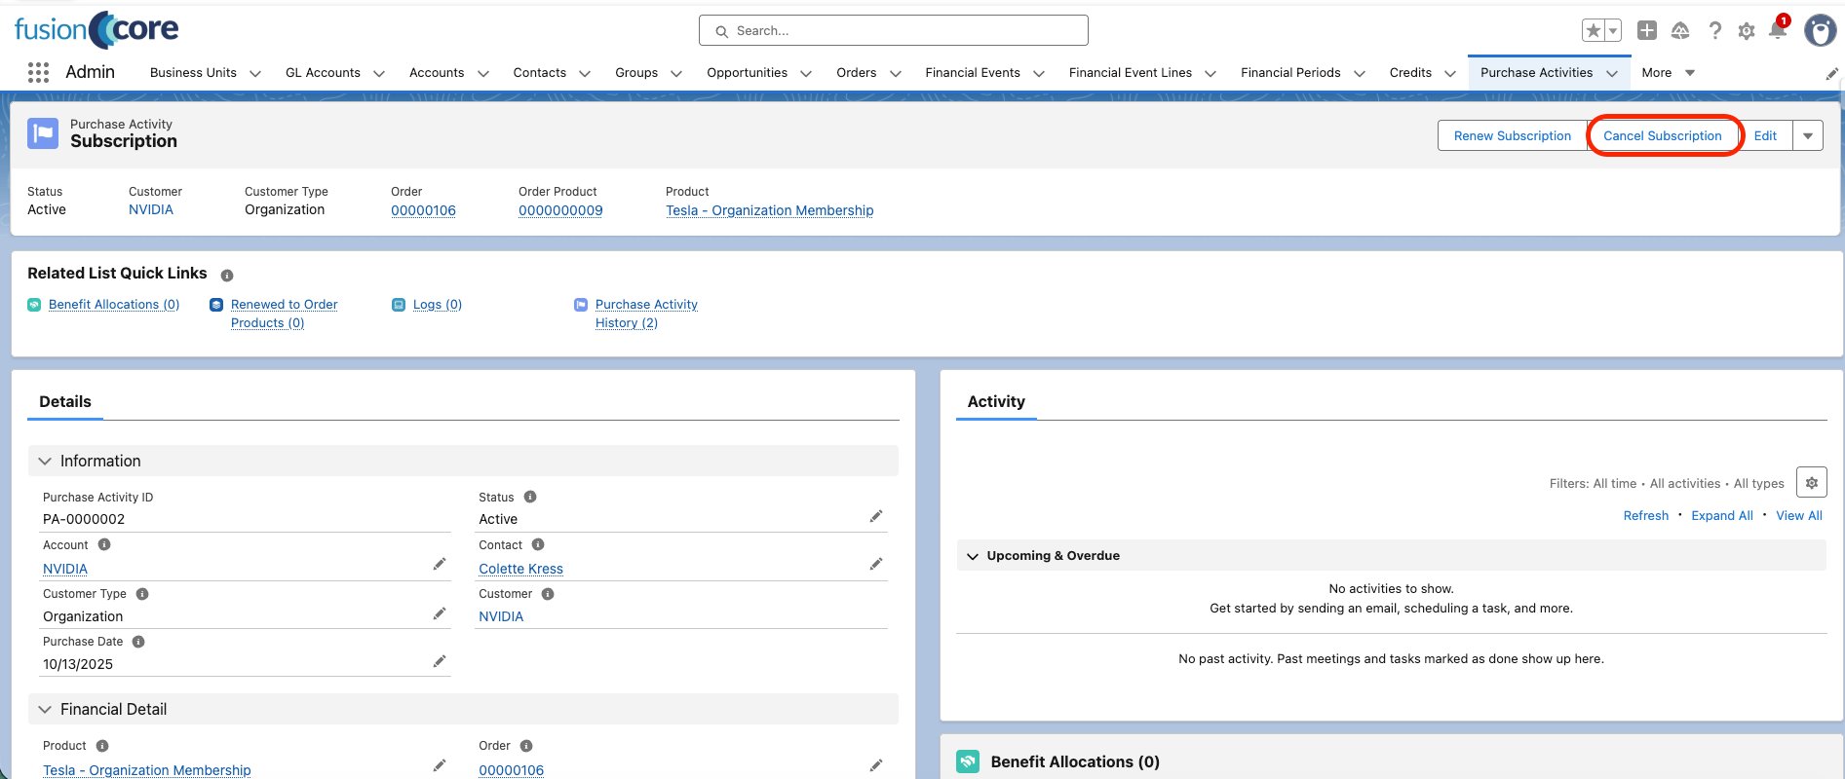
Task: Edit the Customer Type pencil icon
Action: pos(440,613)
